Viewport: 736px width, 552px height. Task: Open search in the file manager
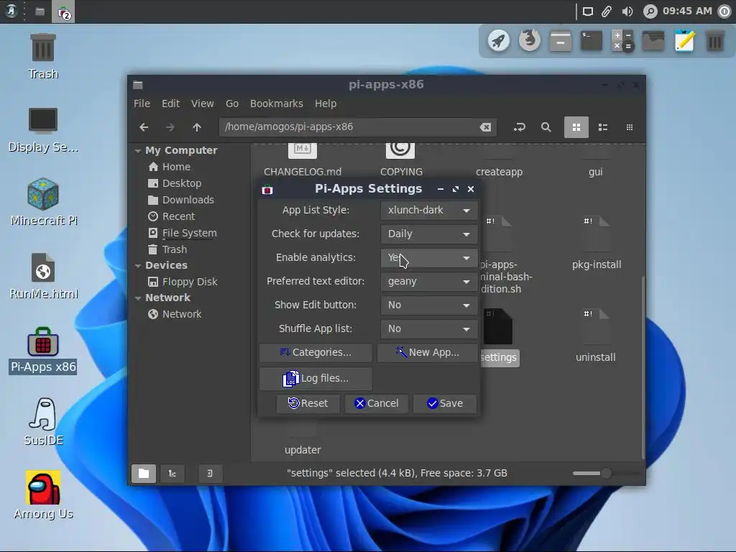[546, 127]
